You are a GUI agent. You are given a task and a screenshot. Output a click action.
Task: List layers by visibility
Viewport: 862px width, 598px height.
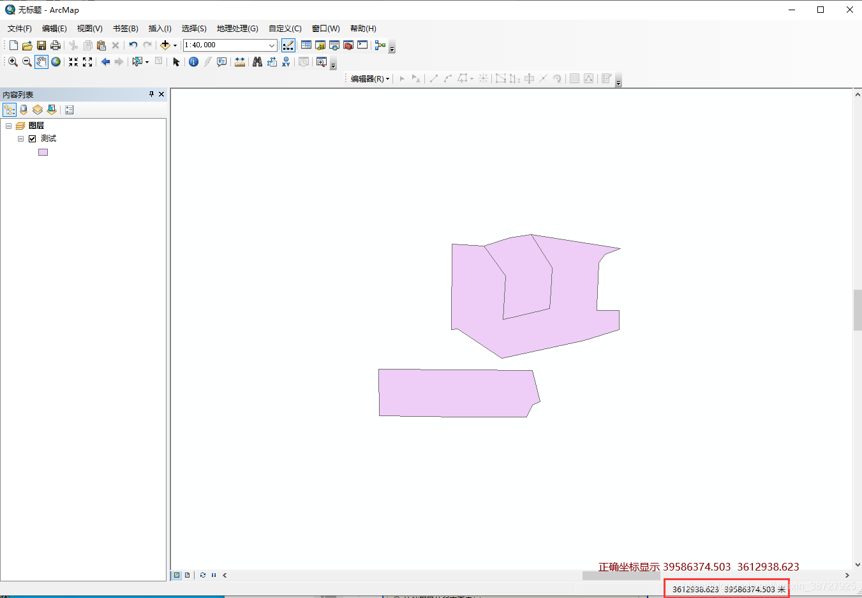[x=38, y=110]
